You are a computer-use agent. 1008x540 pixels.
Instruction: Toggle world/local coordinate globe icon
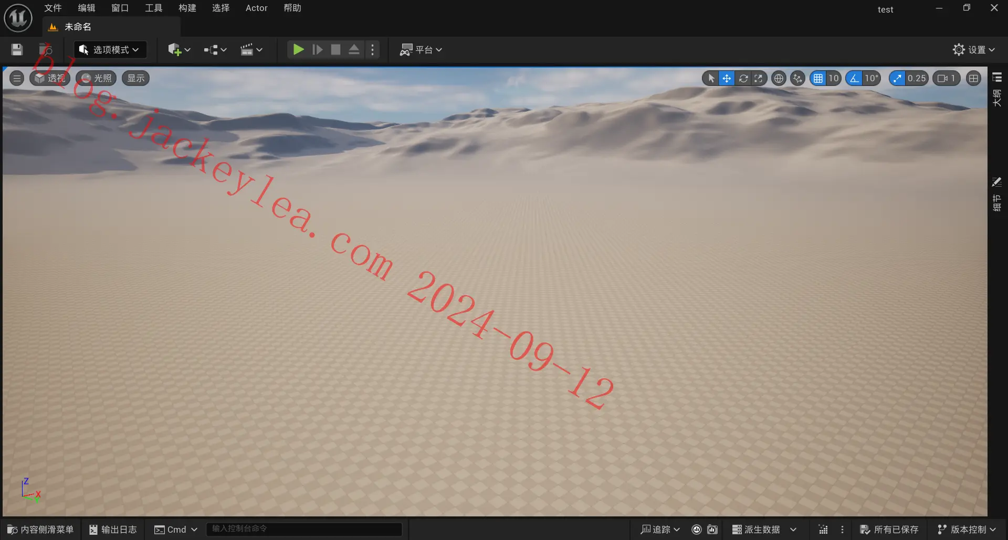(x=779, y=79)
